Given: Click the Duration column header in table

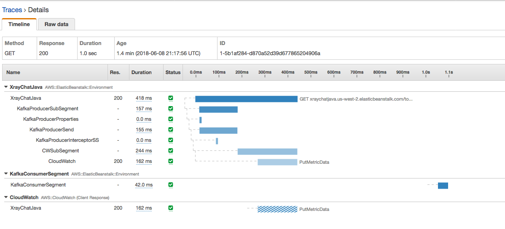Looking at the screenshot, I should 141,72.
